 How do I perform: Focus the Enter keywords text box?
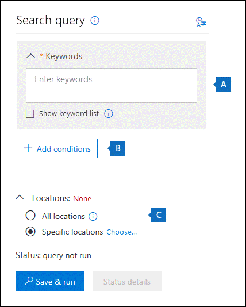coord(112,86)
